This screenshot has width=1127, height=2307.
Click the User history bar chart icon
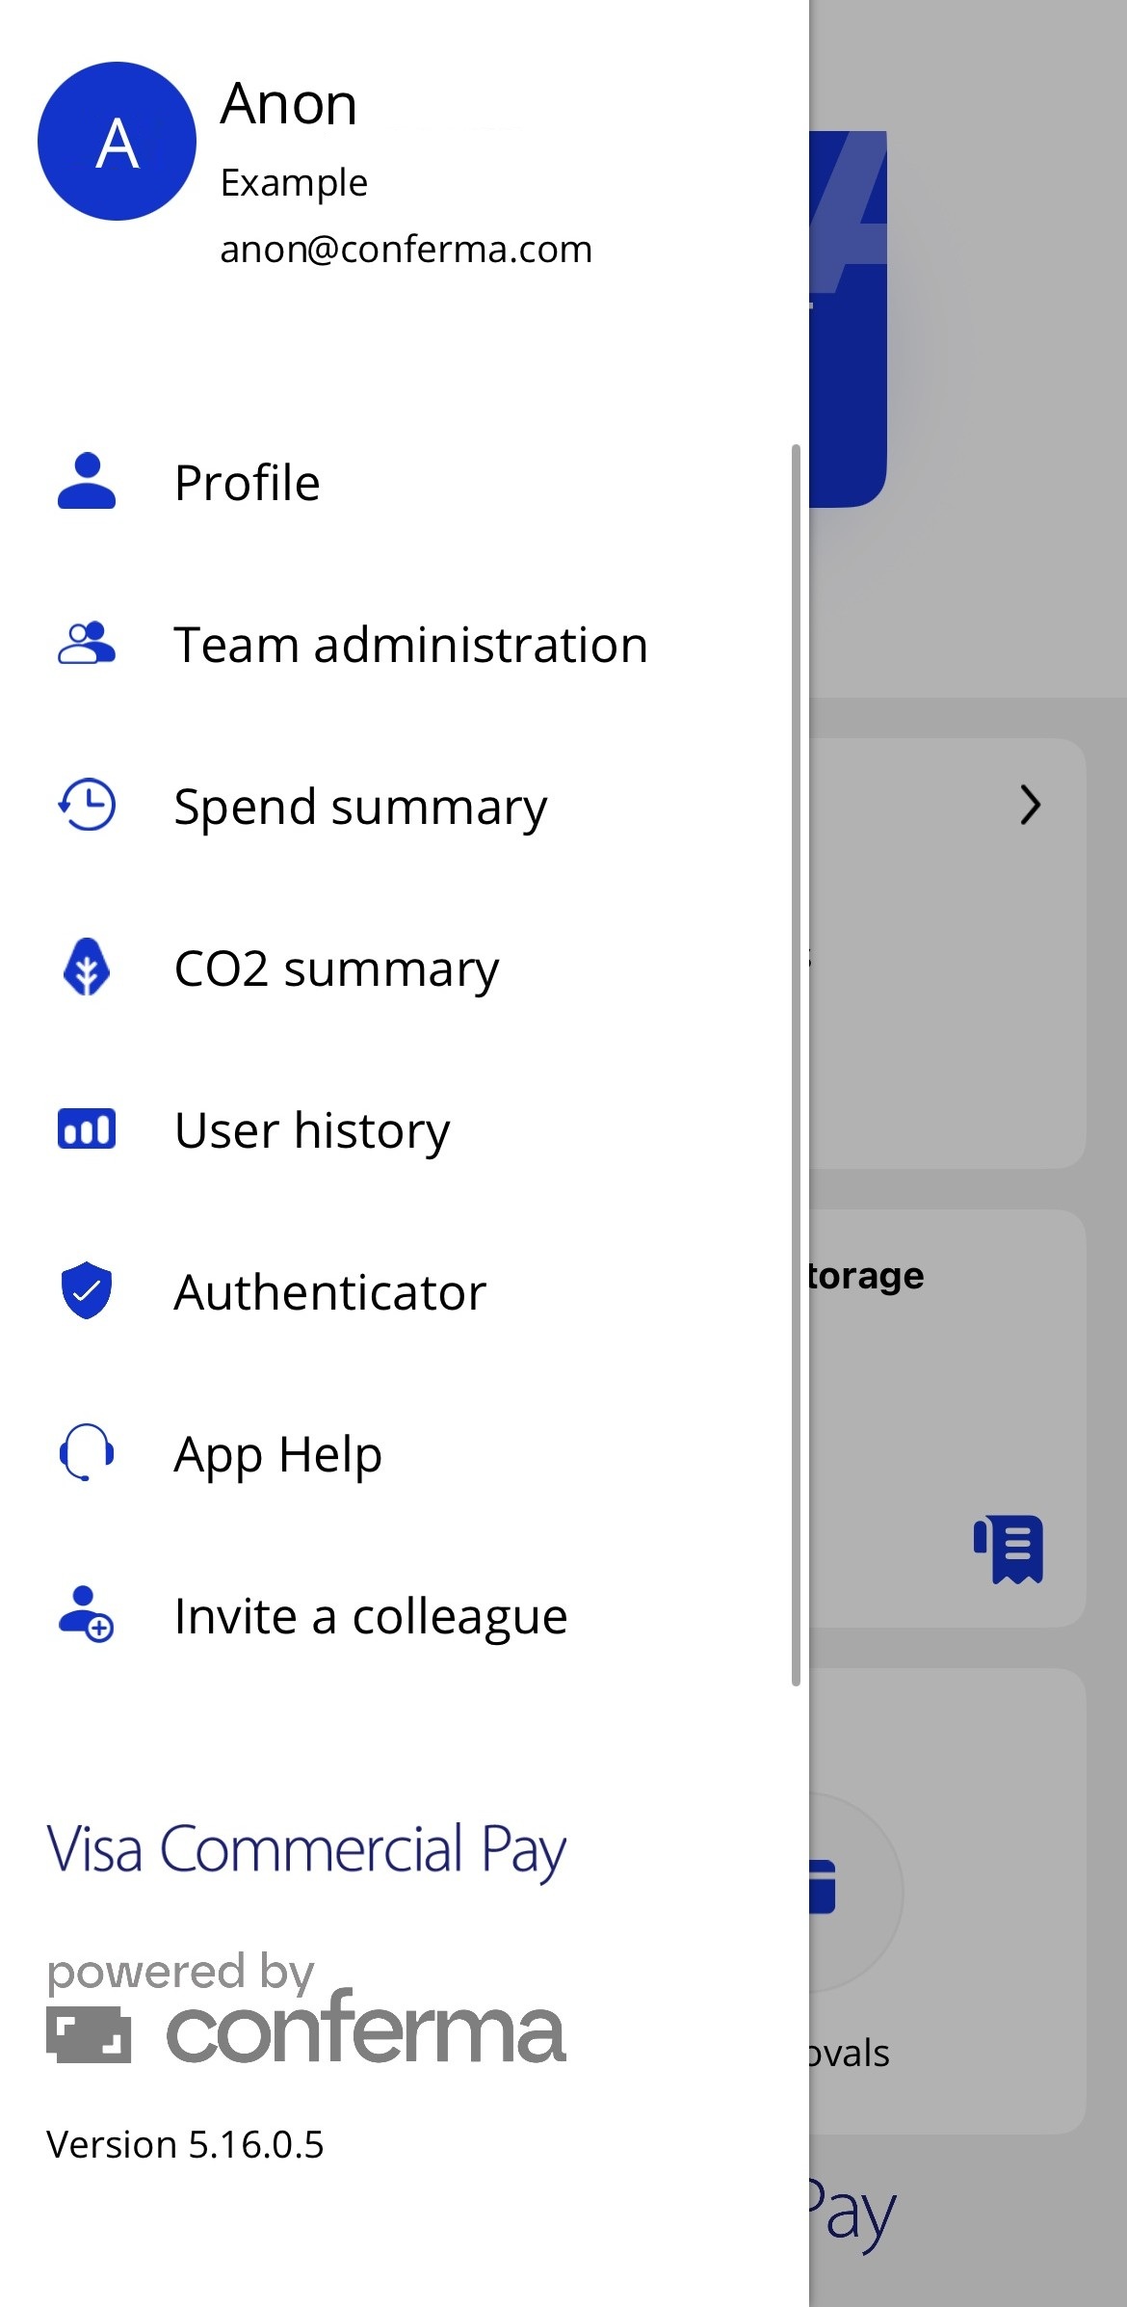click(87, 1128)
